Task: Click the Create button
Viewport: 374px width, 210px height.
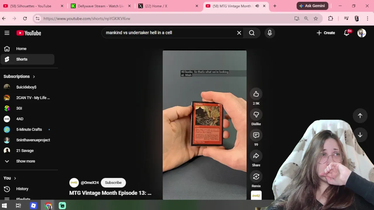Action: (326, 33)
